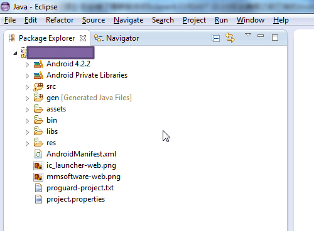The width and height of the screenshot is (314, 231).
Task: Open the Project menu
Action: pyautogui.click(x=194, y=20)
